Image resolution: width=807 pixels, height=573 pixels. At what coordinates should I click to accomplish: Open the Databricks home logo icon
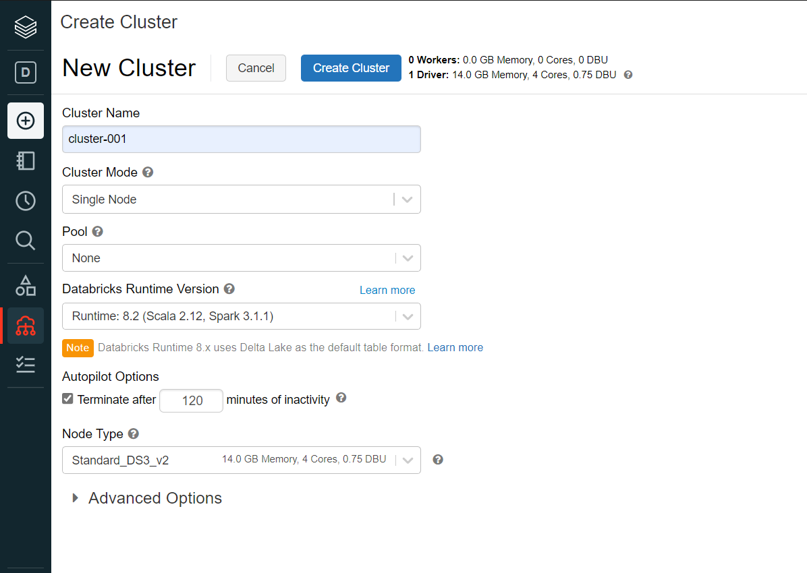point(25,27)
